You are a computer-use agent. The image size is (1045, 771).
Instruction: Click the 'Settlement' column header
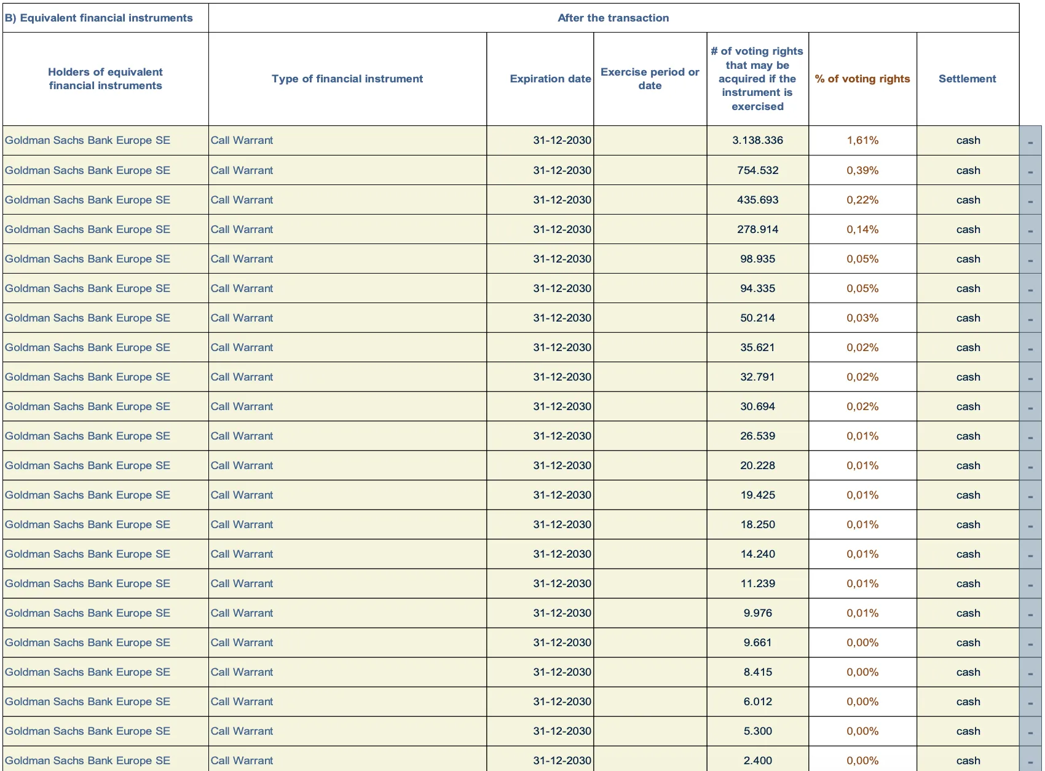(968, 79)
